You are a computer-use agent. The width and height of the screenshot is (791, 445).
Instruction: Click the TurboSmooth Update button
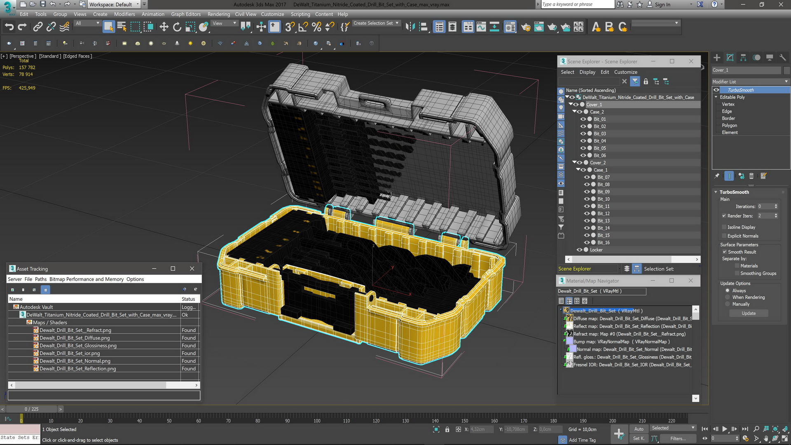coord(749,314)
